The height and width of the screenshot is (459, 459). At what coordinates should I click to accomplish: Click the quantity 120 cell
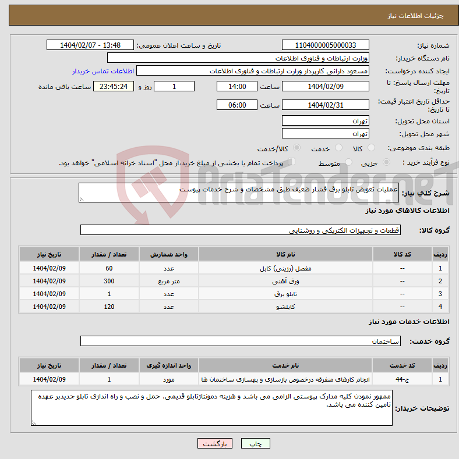109,307
